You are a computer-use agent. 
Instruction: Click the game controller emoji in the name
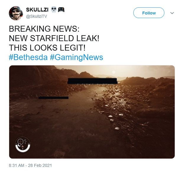click(x=61, y=9)
